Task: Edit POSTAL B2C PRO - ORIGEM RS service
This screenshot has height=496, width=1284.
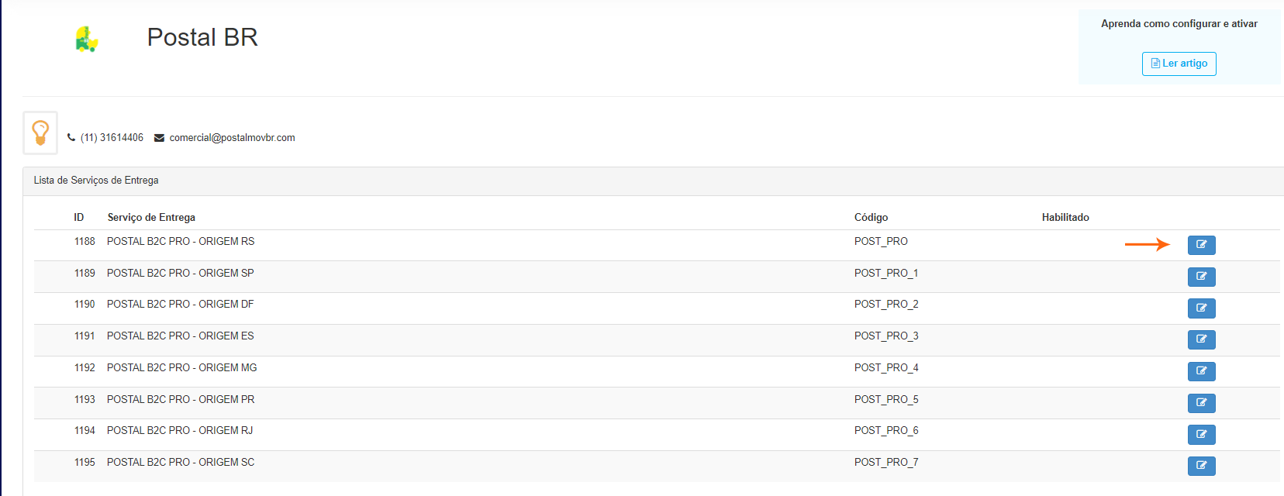Action: [1201, 245]
